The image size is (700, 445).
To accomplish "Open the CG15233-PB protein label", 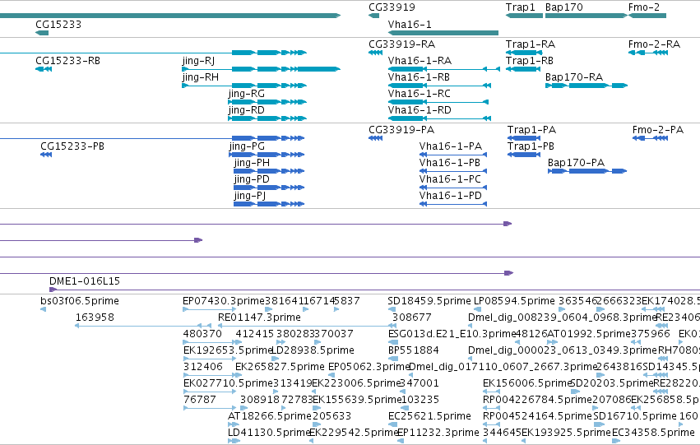I will point(72,146).
